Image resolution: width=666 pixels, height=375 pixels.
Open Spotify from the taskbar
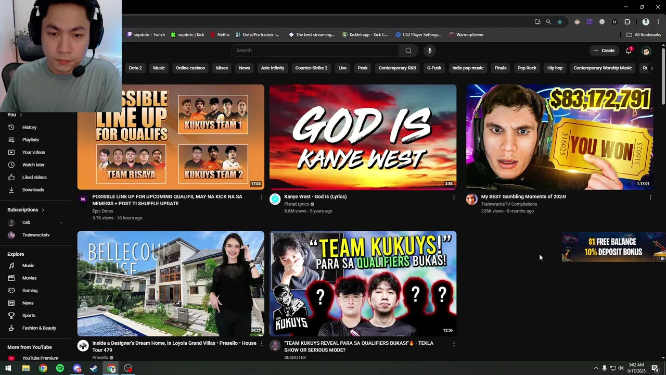(60, 368)
